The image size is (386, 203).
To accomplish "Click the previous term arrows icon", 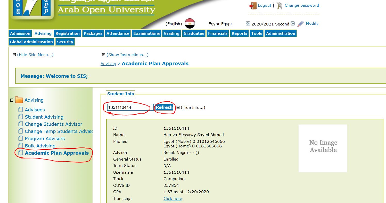I will coord(248,23).
